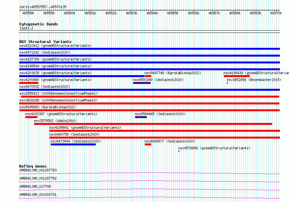Viewport: 289px width, 202px height.
Task: Click the Cytogenetic Bands track heading
Action: 39,24
